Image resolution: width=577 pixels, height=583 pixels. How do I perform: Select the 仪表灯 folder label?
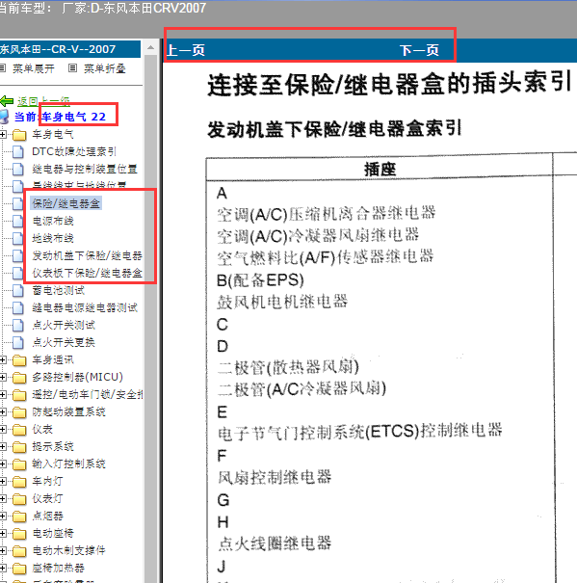(x=47, y=498)
